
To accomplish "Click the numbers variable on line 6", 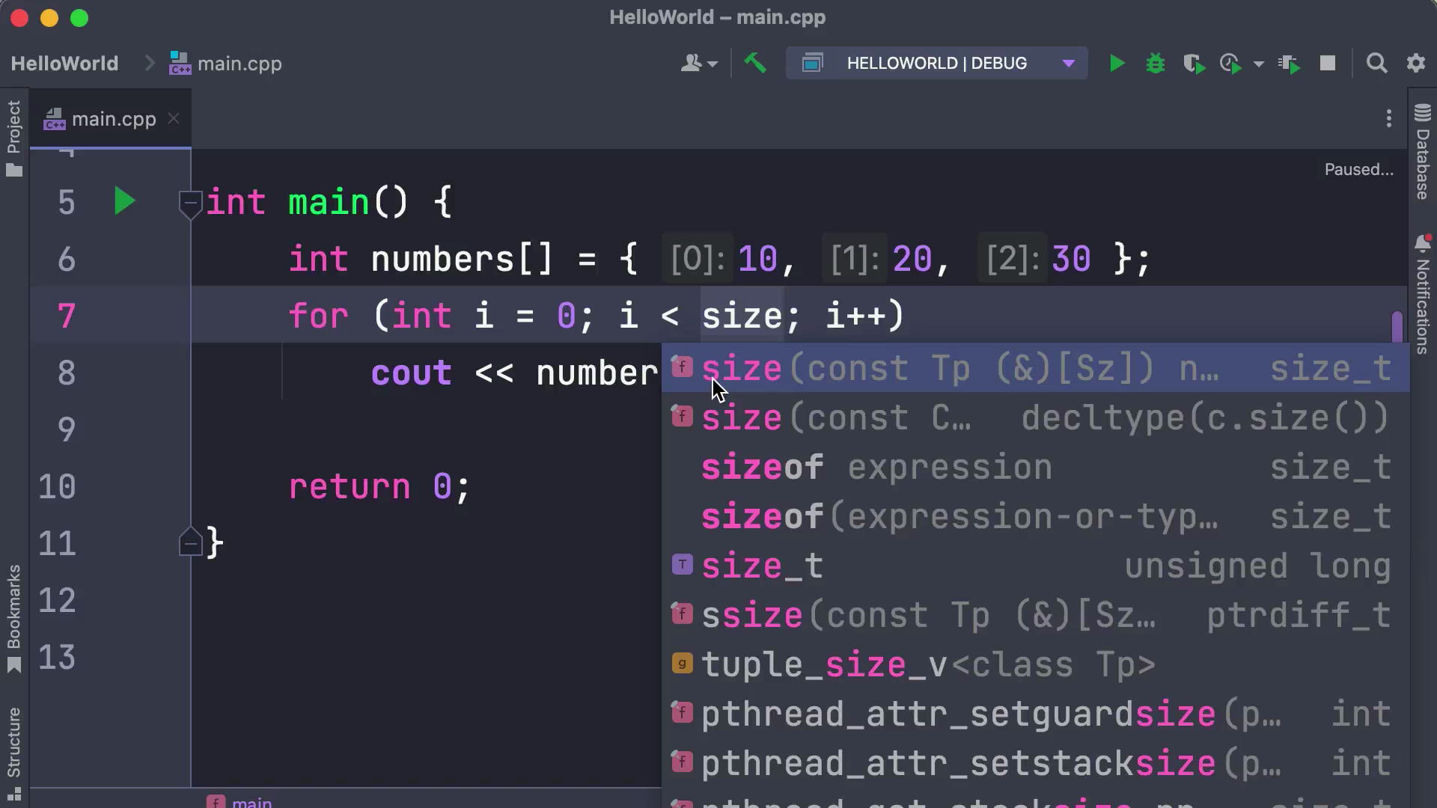I will coord(442,259).
